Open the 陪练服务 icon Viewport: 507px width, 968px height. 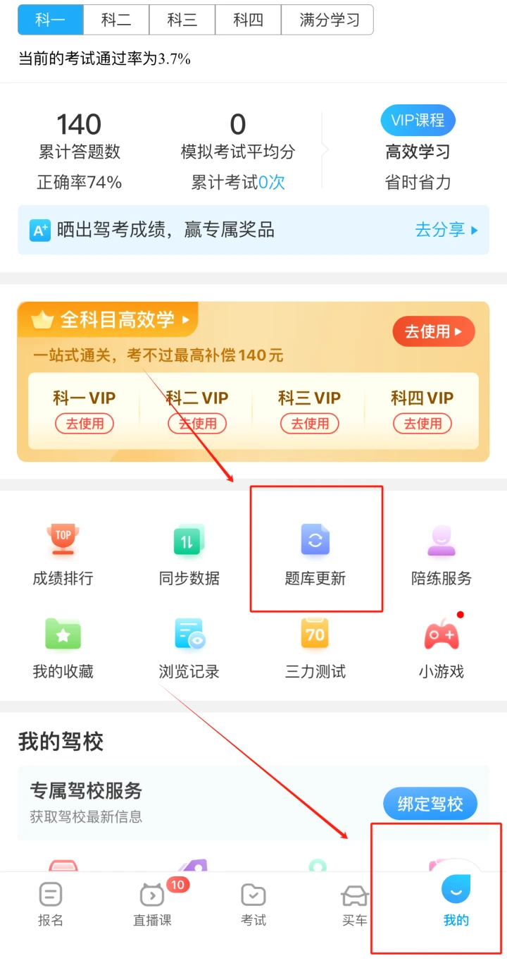442,540
